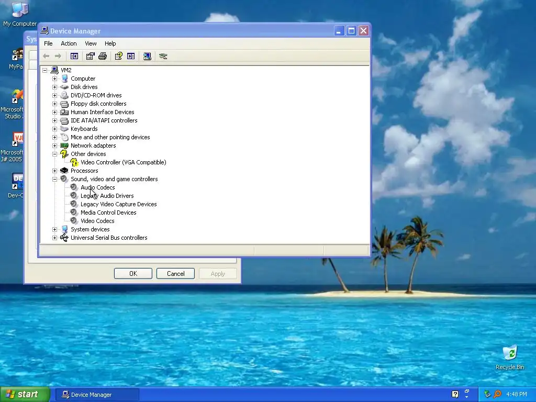The width and height of the screenshot is (536, 402).
Task: Click the Keyboards category icon
Action: pyautogui.click(x=64, y=129)
